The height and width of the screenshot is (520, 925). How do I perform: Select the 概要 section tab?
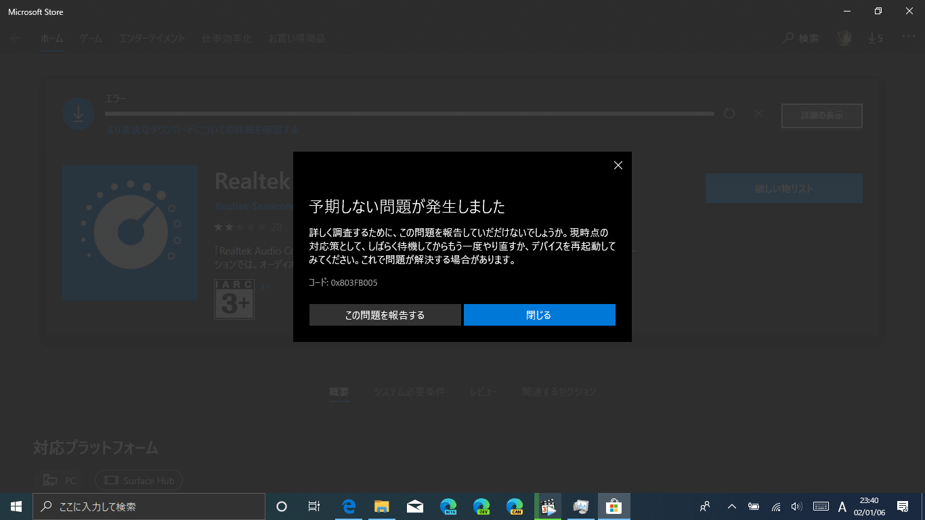point(339,392)
